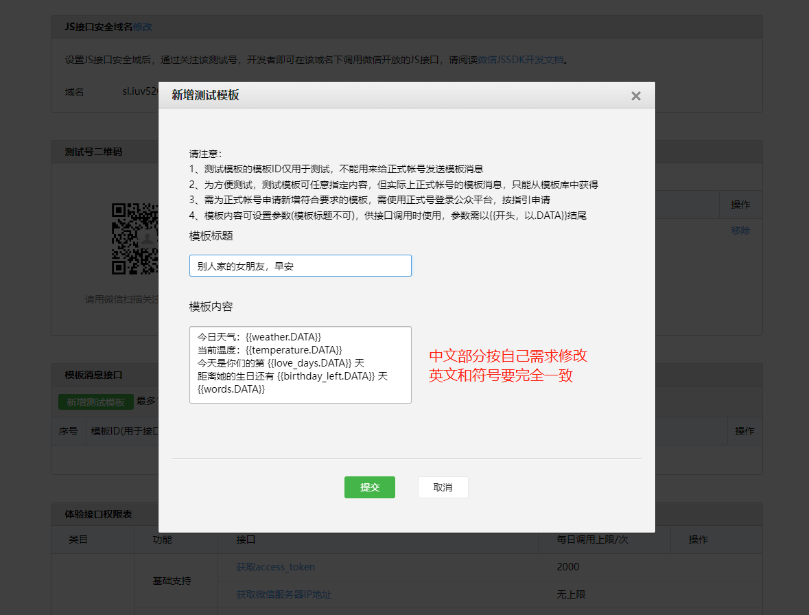809x615 pixels.
Task: Click 移除 in the 操作 column
Action: (x=741, y=231)
